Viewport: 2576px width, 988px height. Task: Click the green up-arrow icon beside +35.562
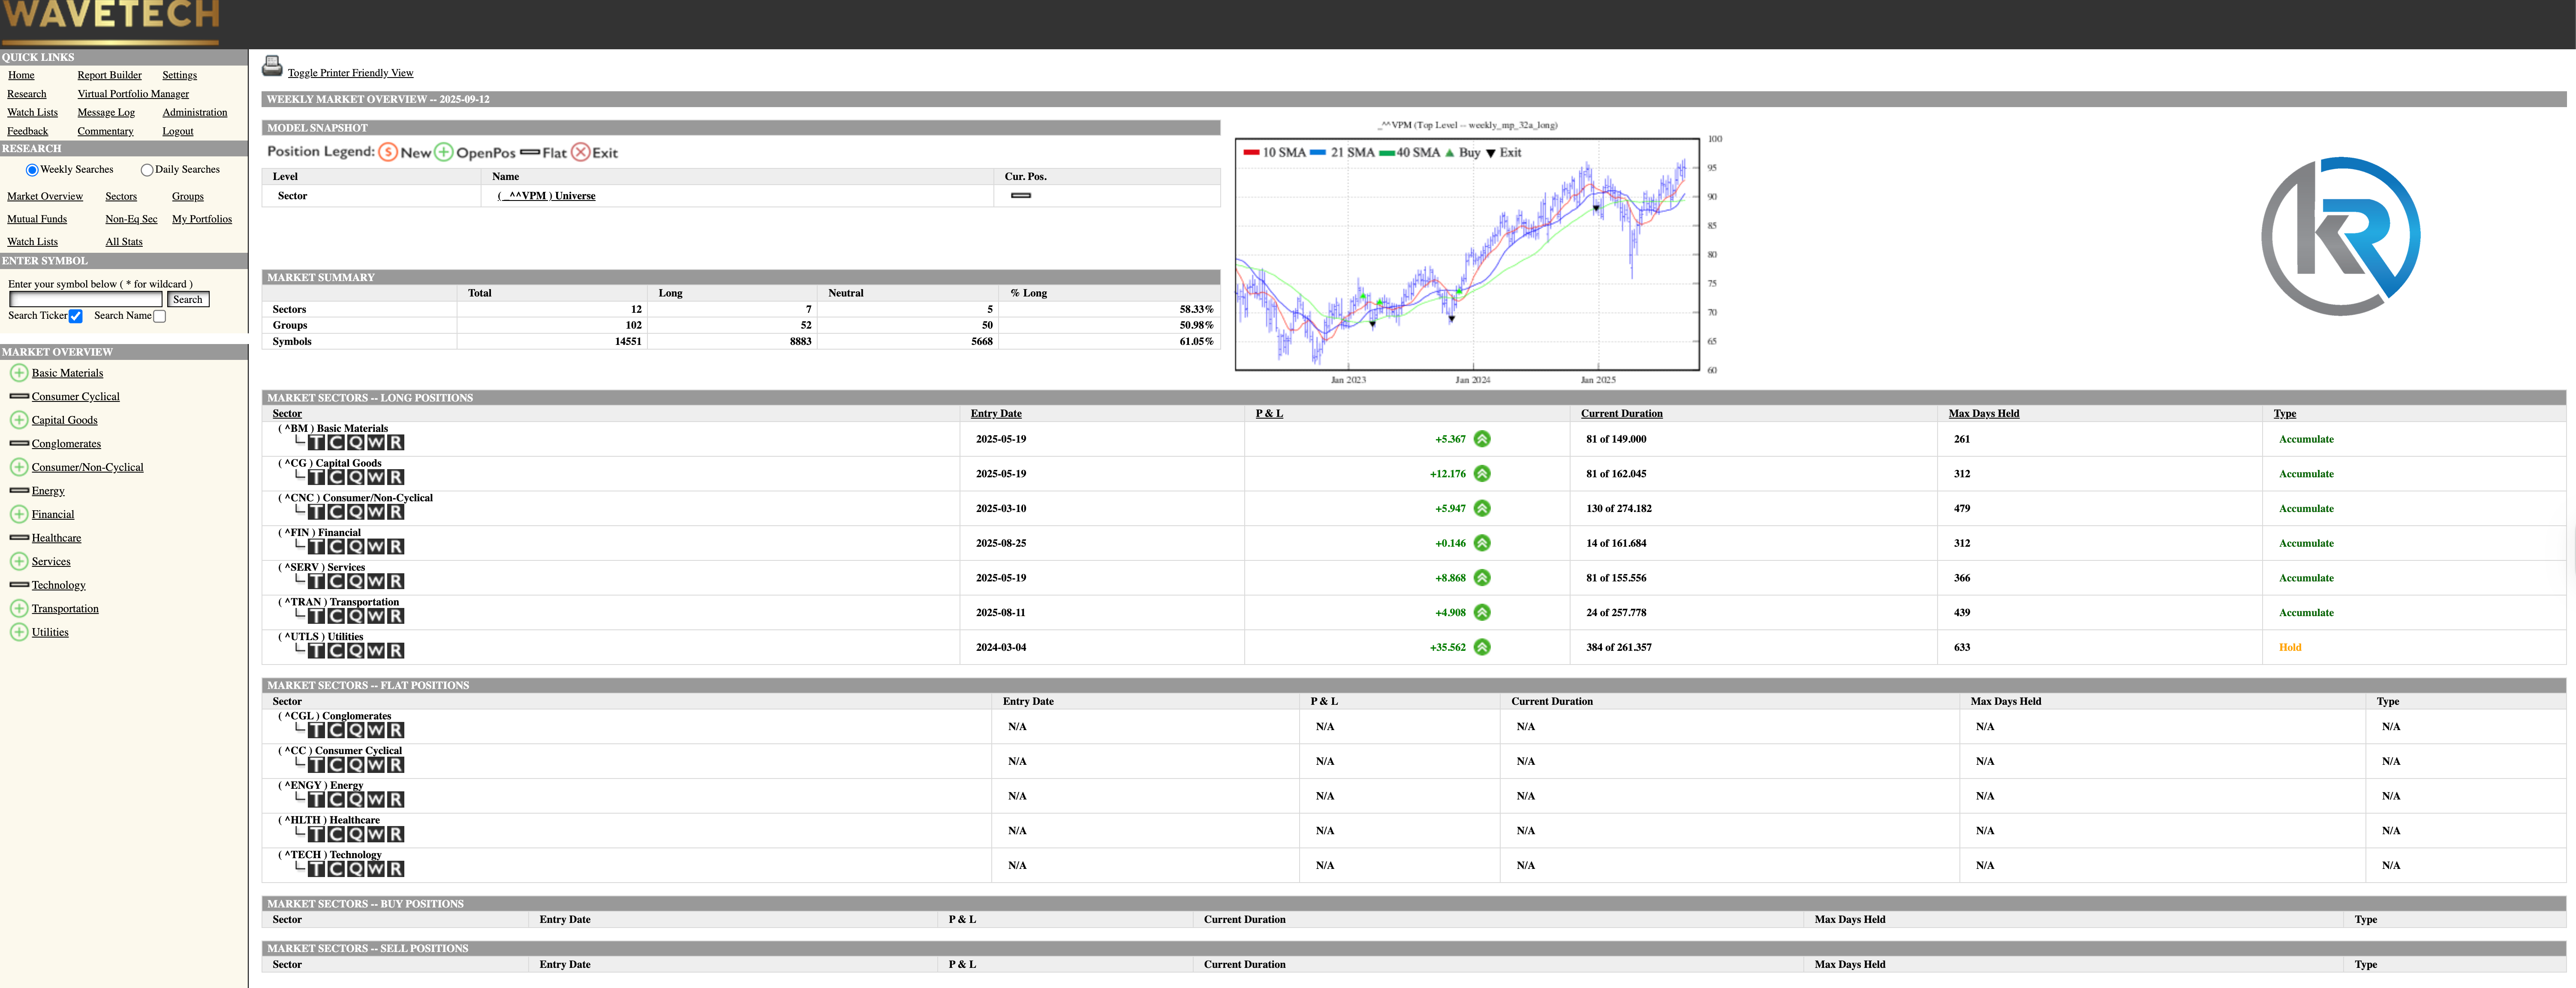pyautogui.click(x=1482, y=647)
